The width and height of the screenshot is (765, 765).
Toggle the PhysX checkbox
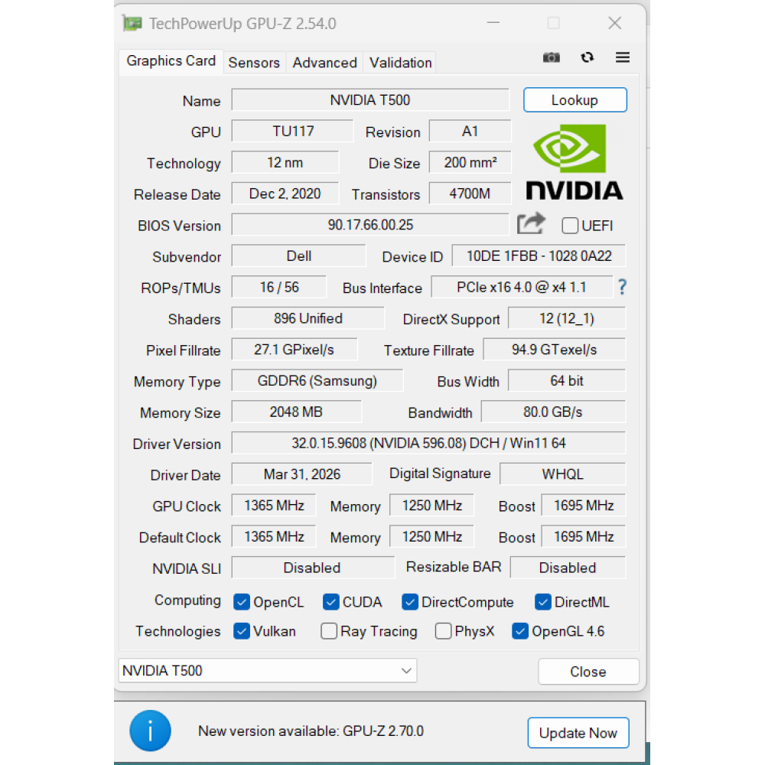click(443, 631)
